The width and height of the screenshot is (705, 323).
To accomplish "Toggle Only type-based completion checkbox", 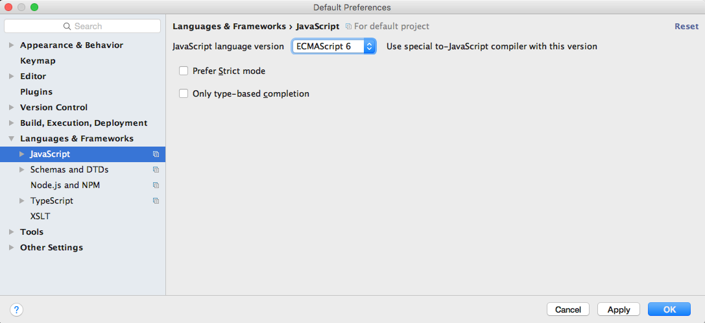I will (x=184, y=93).
